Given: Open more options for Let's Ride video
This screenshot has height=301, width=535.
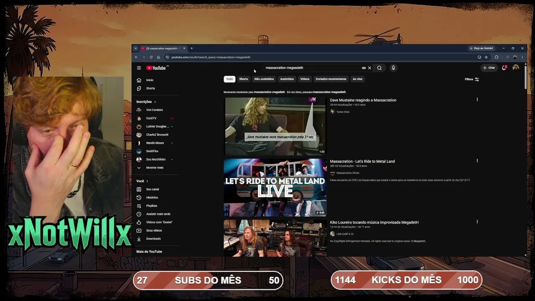Looking at the screenshot, I should pos(477,161).
